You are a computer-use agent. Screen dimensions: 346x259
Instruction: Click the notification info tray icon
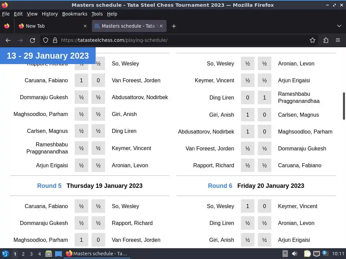pyautogui.click(x=325, y=253)
